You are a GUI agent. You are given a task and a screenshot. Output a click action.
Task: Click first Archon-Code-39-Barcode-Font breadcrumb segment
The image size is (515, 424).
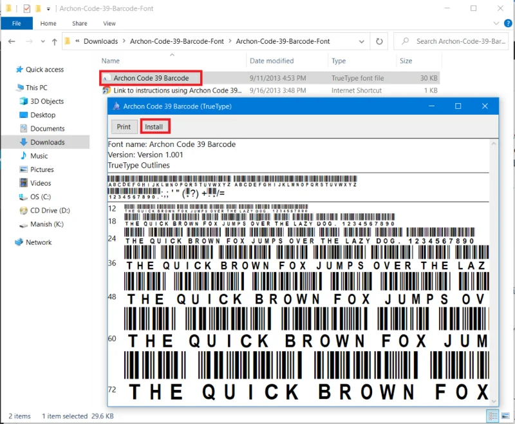tap(176, 41)
